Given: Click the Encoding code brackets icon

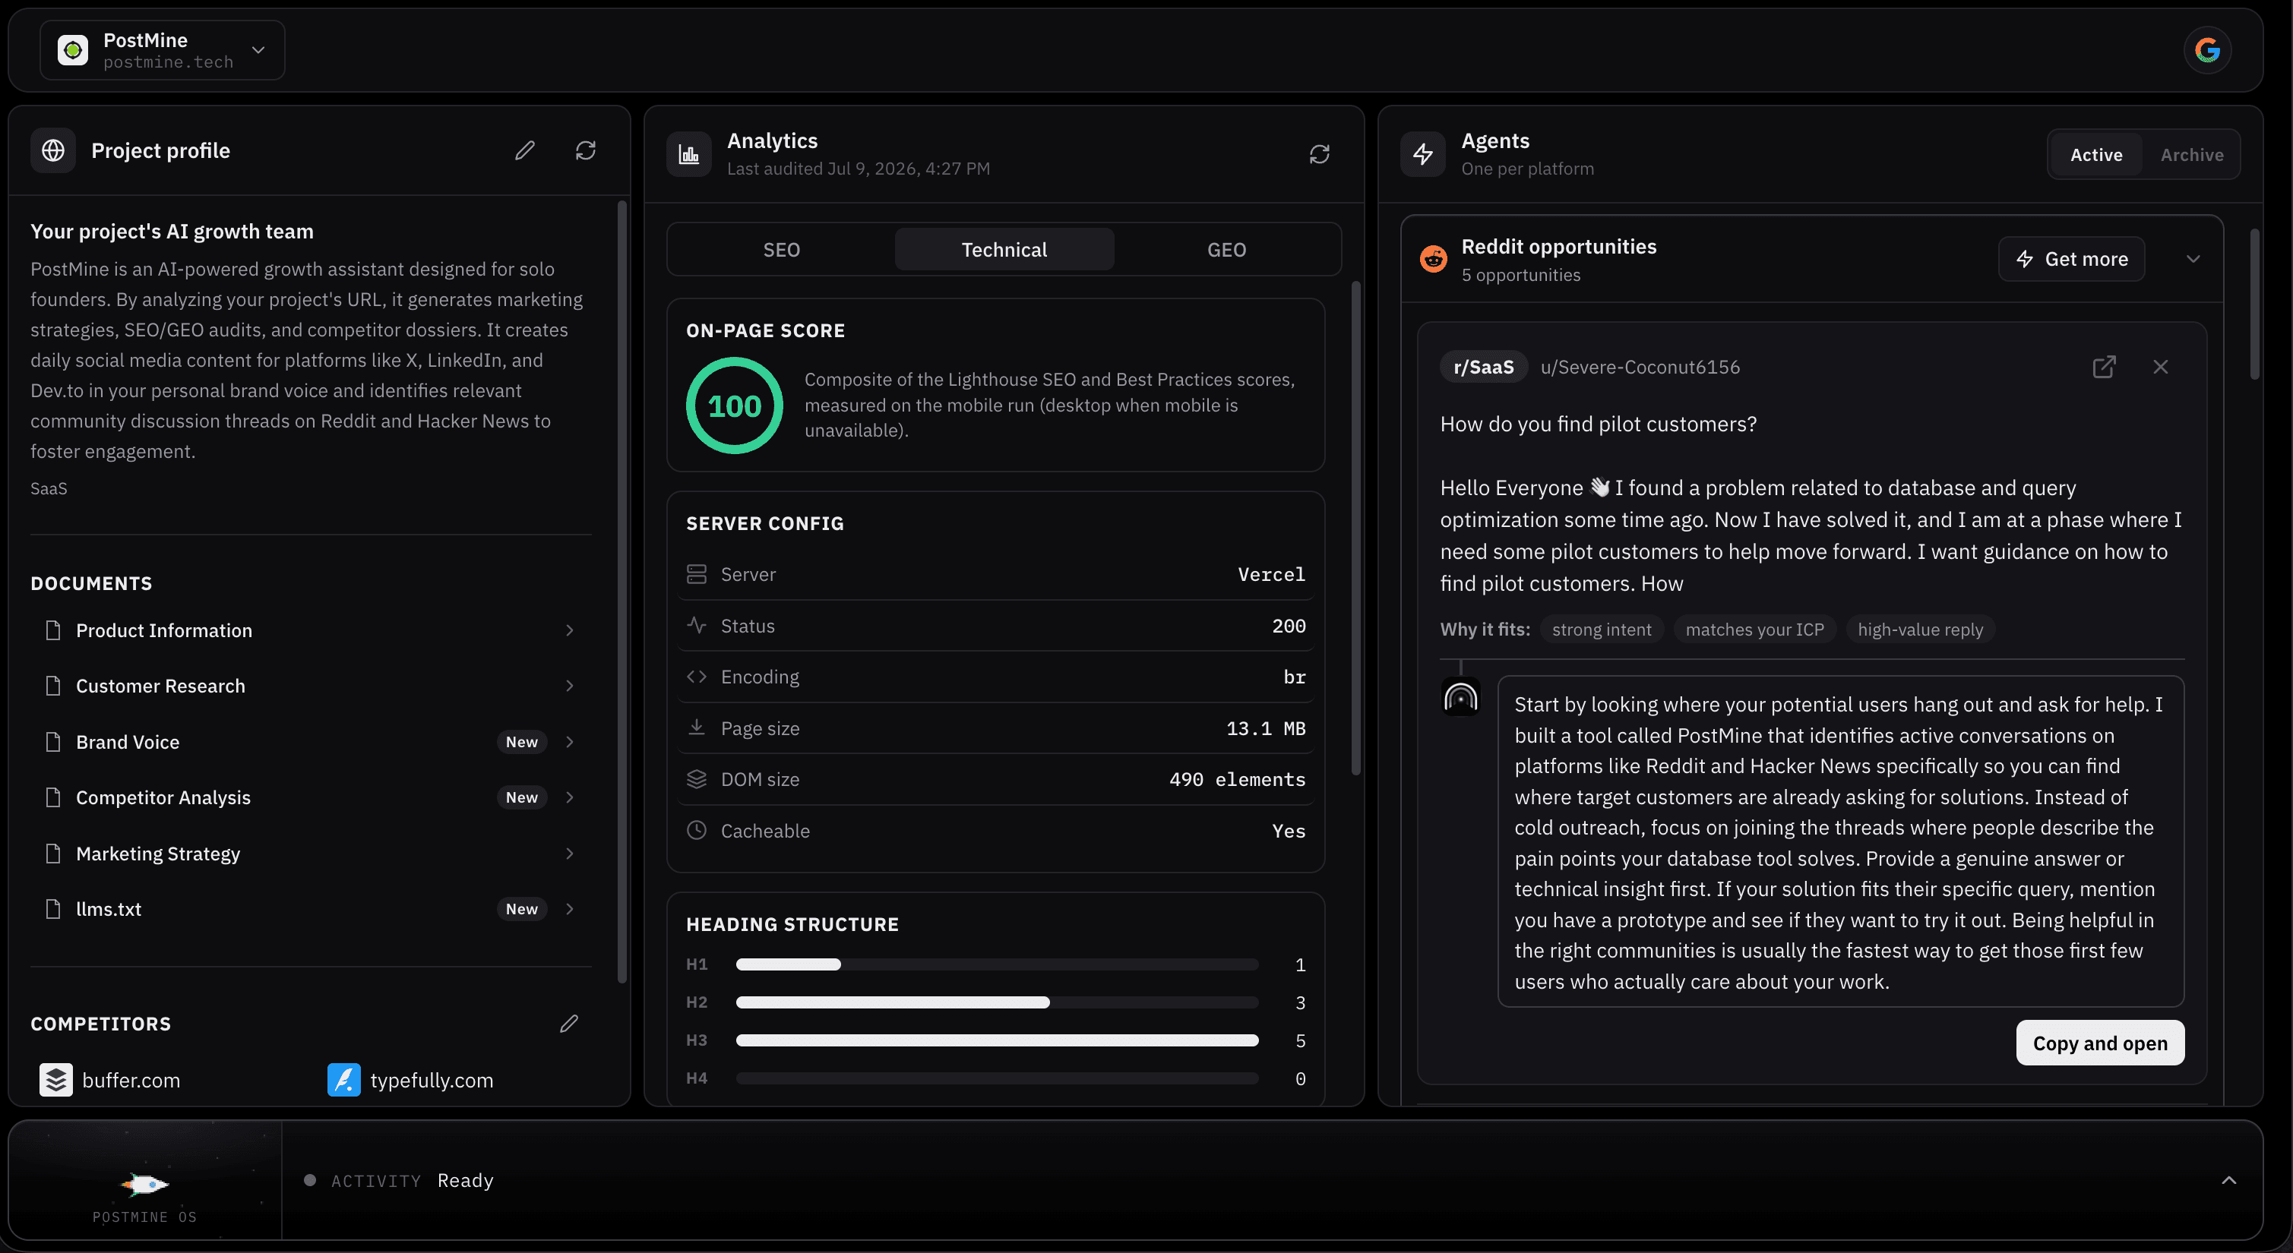Looking at the screenshot, I should point(696,677).
